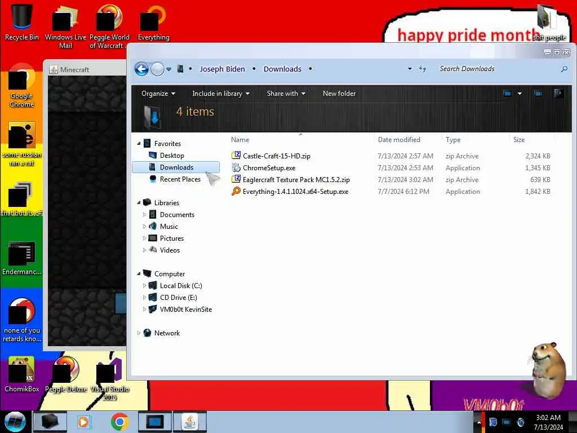Select the Endermanc... desktop icon
577x433 pixels.
click(x=22, y=258)
